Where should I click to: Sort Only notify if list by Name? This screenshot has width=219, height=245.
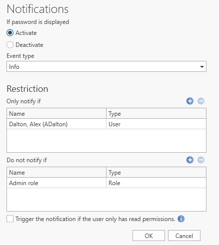click(56, 114)
